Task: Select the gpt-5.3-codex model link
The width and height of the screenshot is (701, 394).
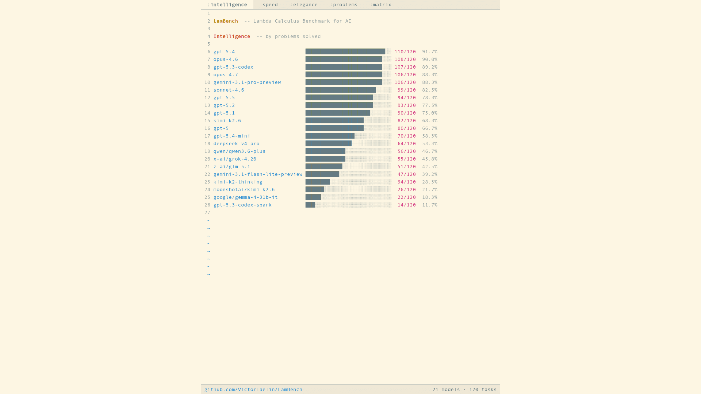Action: (233, 67)
